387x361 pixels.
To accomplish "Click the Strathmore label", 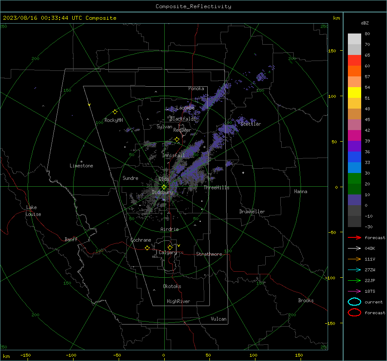I will [209, 254].
